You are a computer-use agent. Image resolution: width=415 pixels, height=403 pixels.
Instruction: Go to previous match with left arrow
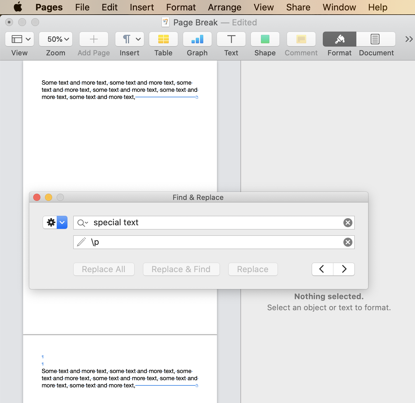tap(322, 269)
